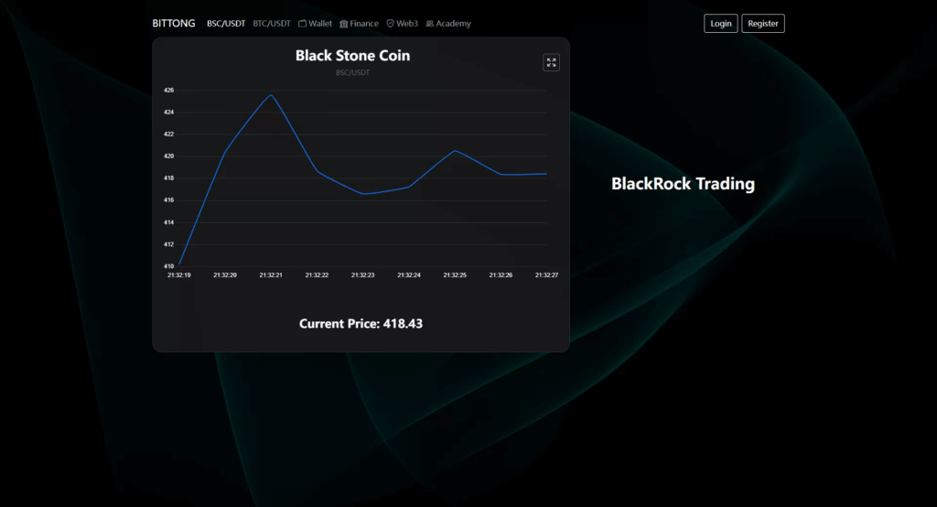Click the chart line low at 21:32:23

(x=363, y=194)
